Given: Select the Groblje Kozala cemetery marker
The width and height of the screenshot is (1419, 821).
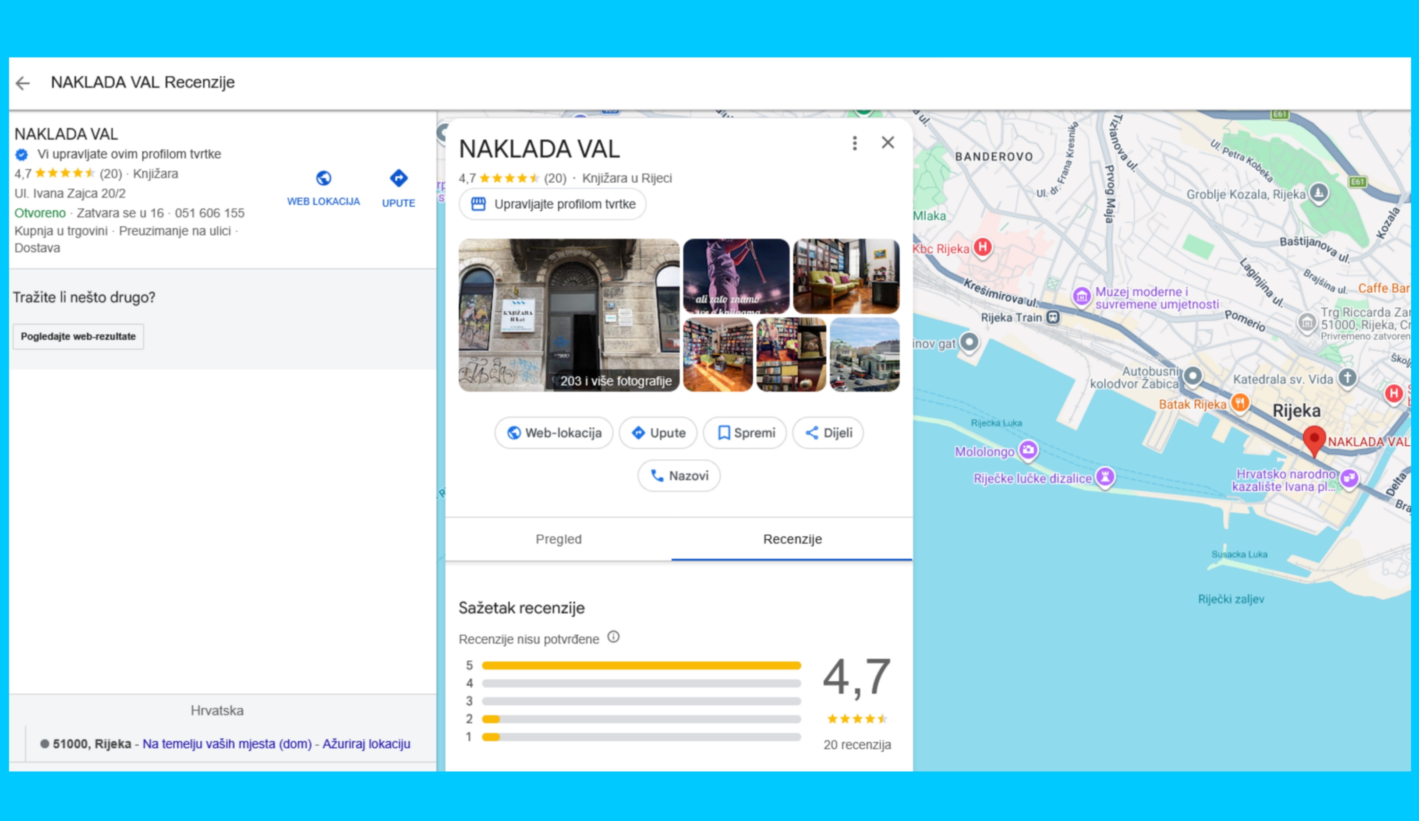Looking at the screenshot, I should [x=1318, y=193].
